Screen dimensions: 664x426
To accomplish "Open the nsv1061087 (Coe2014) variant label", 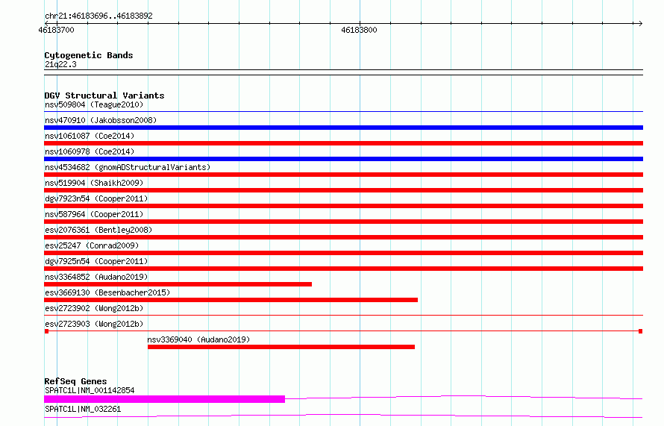I will click(90, 136).
